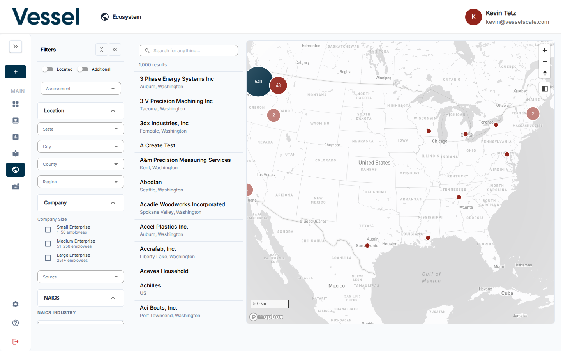561x351 pixels.
Task: Check the Small Enterprise checkbox
Action: tap(48, 230)
